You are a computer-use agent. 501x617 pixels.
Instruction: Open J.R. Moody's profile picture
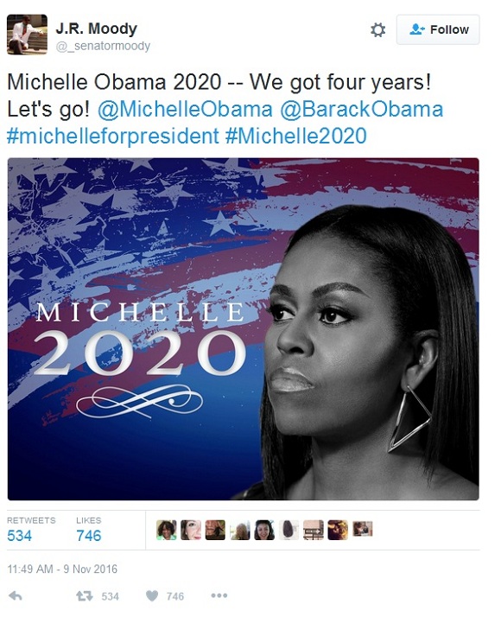click(27, 35)
